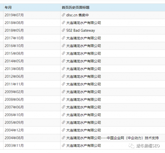165x153 pixels.
Task: Click link icon in 2007年06月 row
Action: coord(63,107)
